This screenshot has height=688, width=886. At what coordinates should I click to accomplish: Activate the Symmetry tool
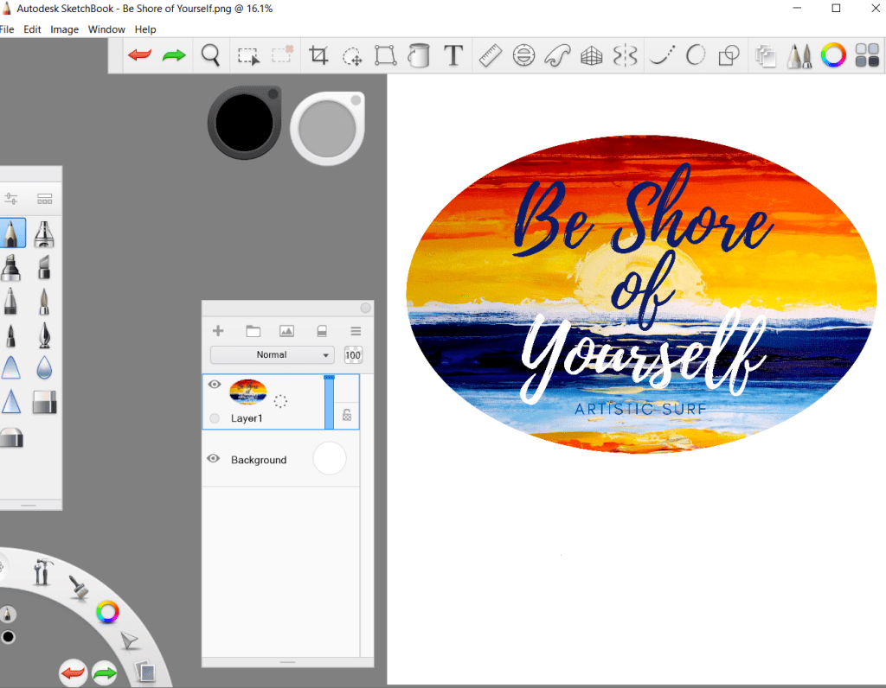[625, 56]
